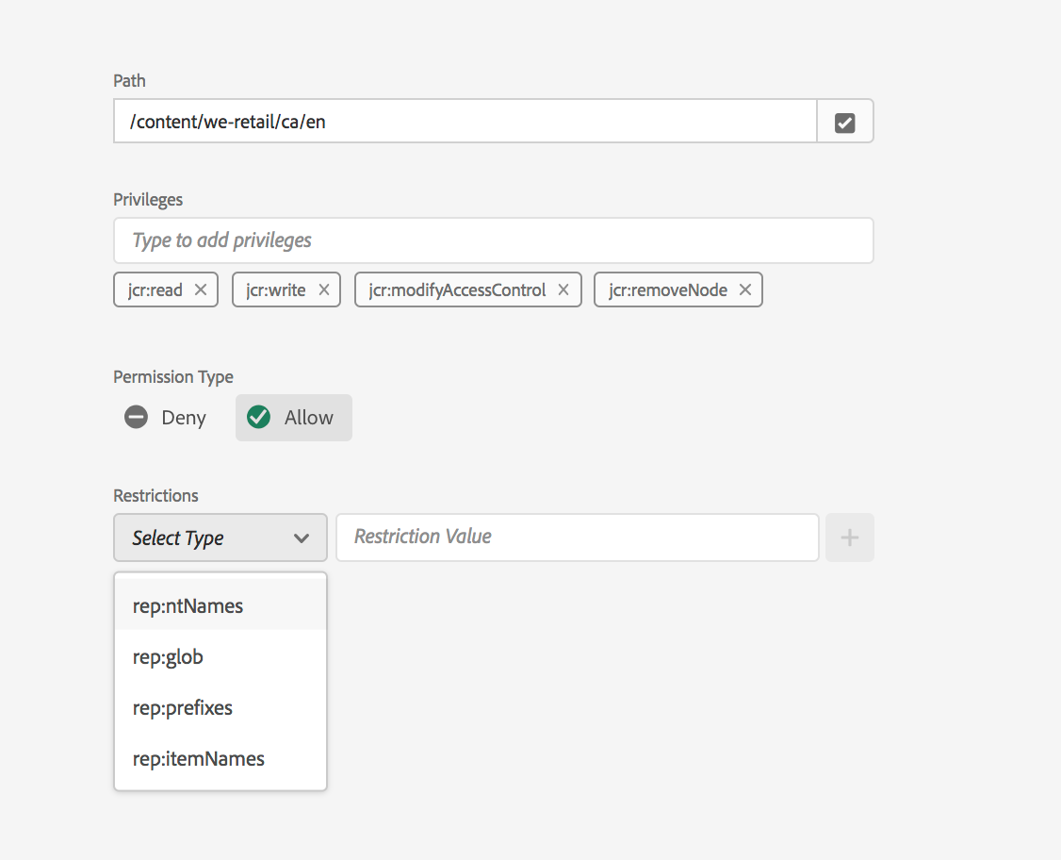Click the plus icon to add restriction

[x=849, y=537]
